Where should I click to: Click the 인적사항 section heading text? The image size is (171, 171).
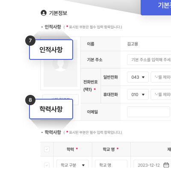pos(53,27)
